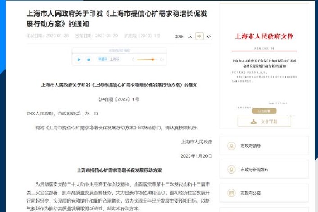Click the date 2023年1月20日
318x212 pixels.
pos(196,156)
